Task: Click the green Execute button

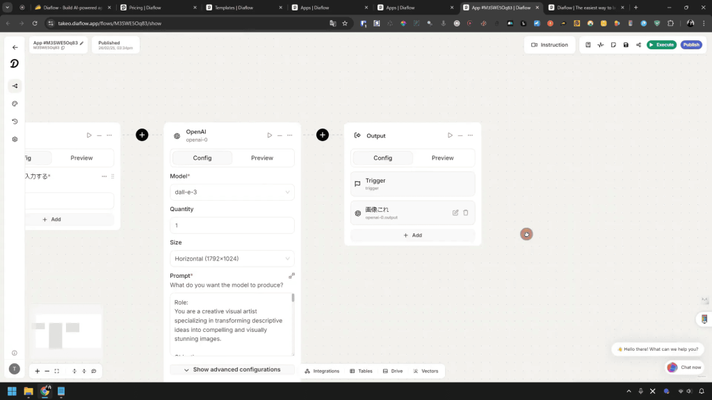Action: point(662,45)
